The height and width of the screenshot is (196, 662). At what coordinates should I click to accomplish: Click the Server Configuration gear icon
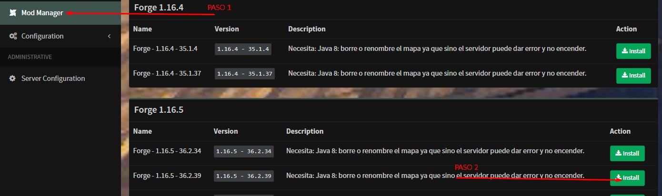[13, 78]
